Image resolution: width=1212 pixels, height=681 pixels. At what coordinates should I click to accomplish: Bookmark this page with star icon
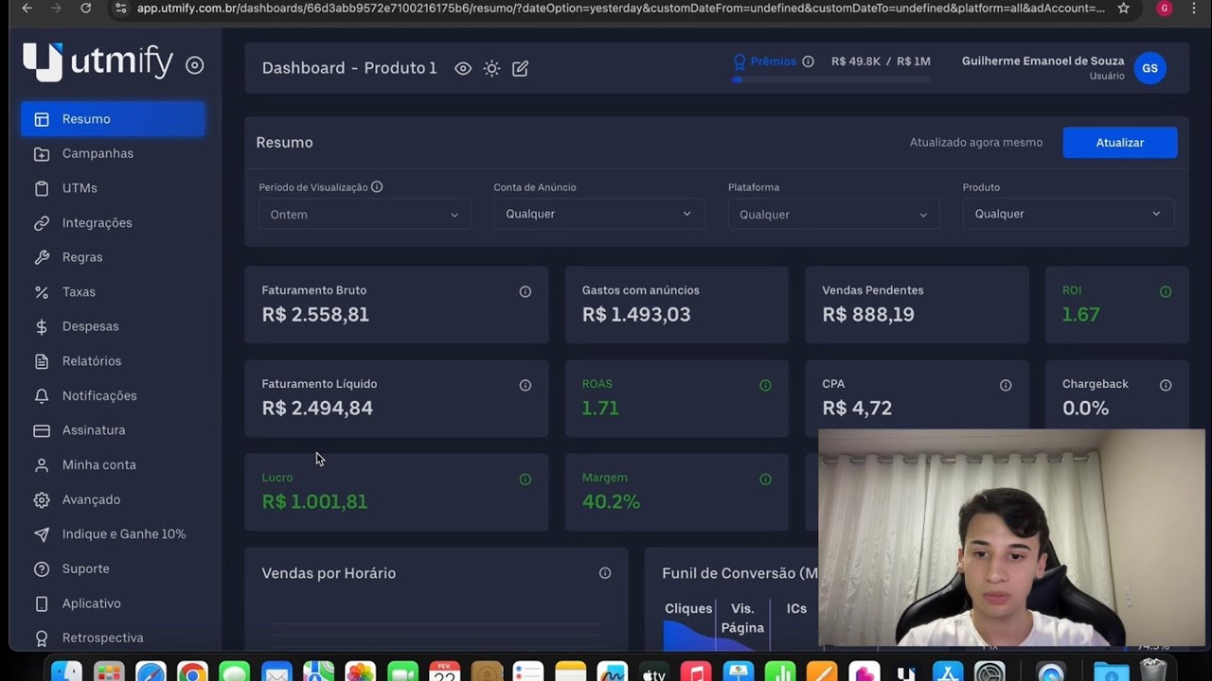click(1123, 9)
